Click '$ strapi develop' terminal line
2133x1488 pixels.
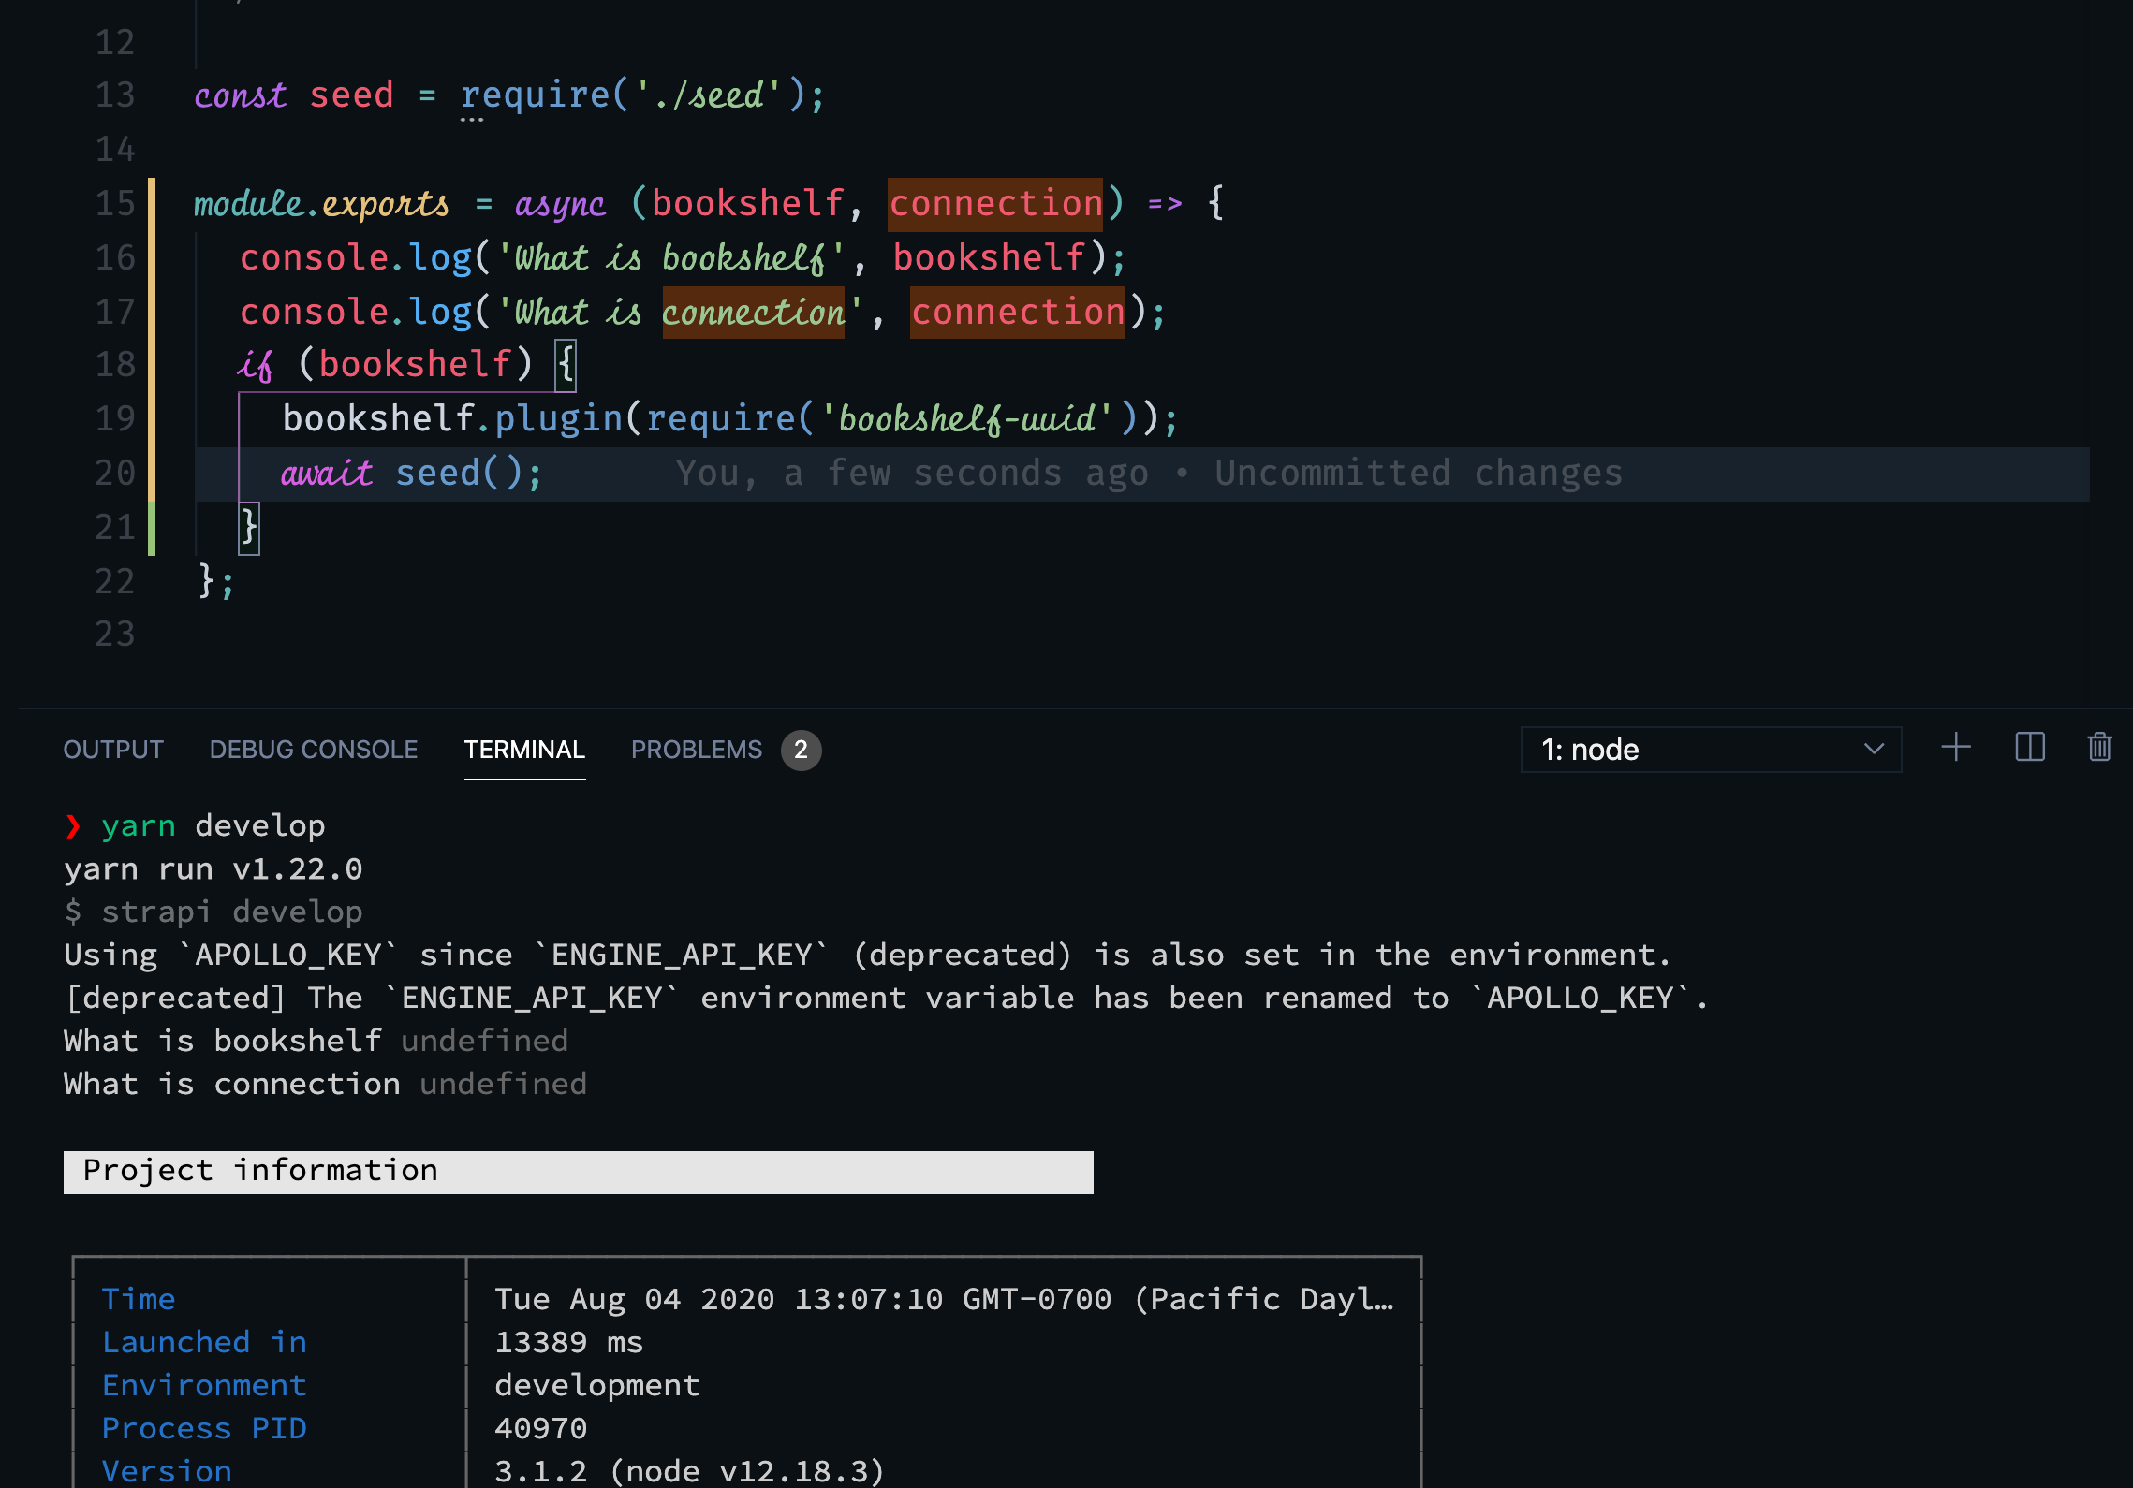point(213,912)
